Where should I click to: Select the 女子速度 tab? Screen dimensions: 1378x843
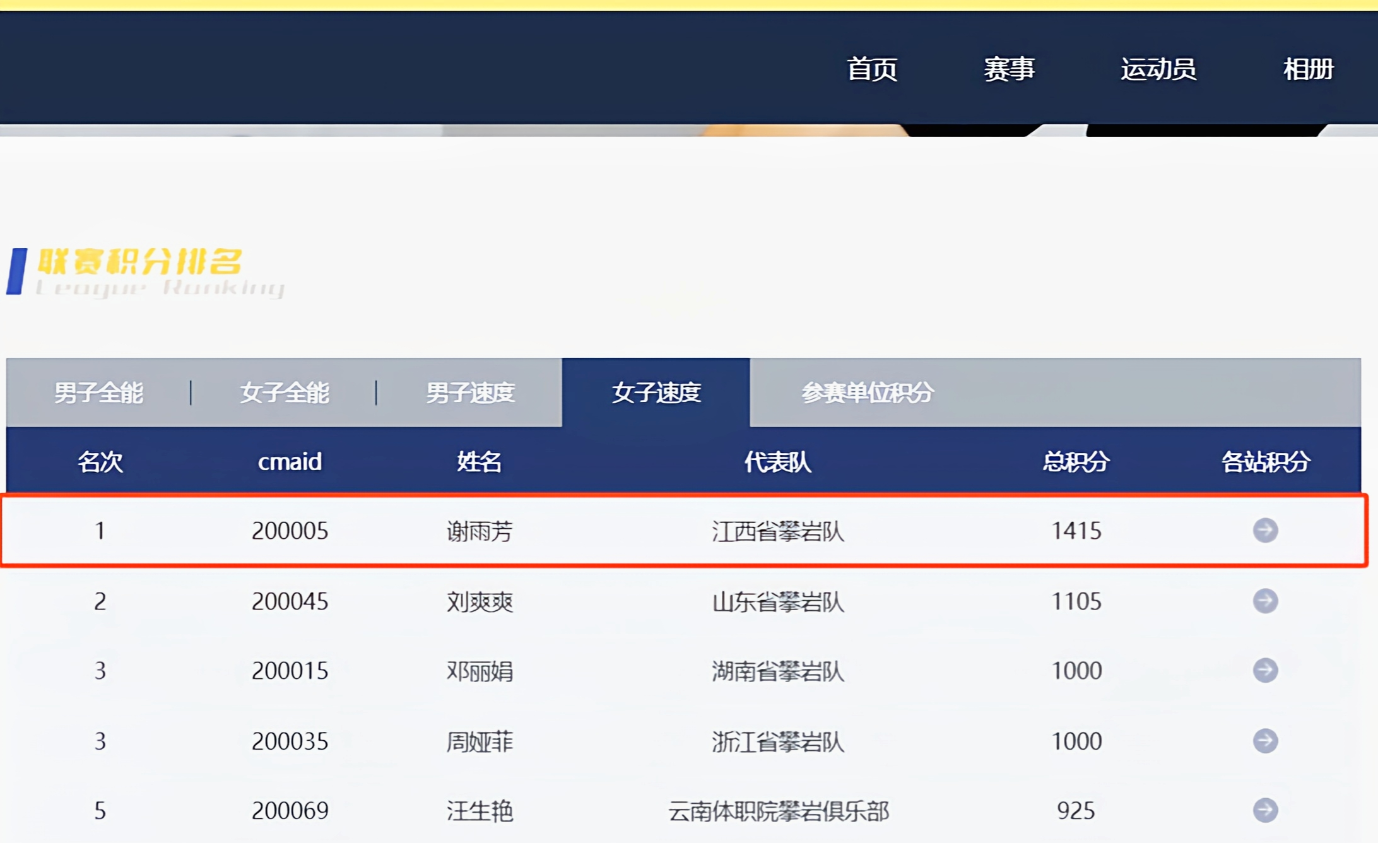656,392
